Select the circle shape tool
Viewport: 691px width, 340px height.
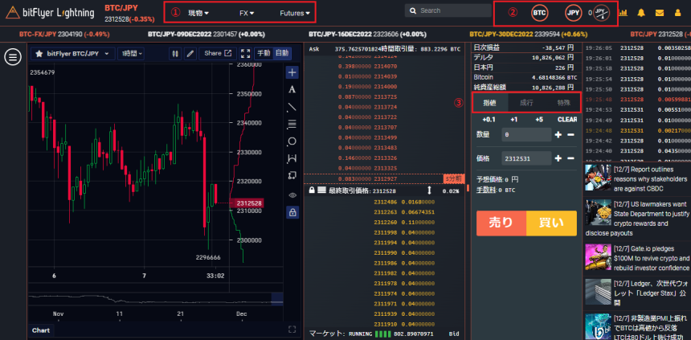coord(292,141)
